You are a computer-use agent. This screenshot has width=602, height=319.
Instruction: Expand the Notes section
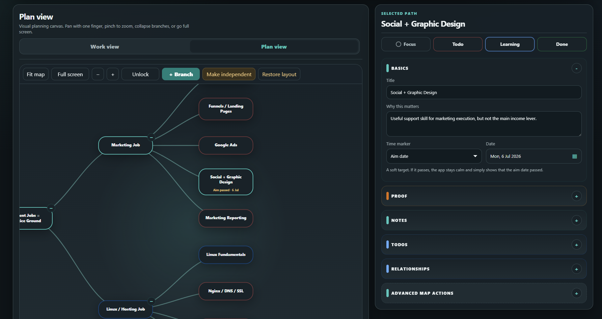coord(576,221)
